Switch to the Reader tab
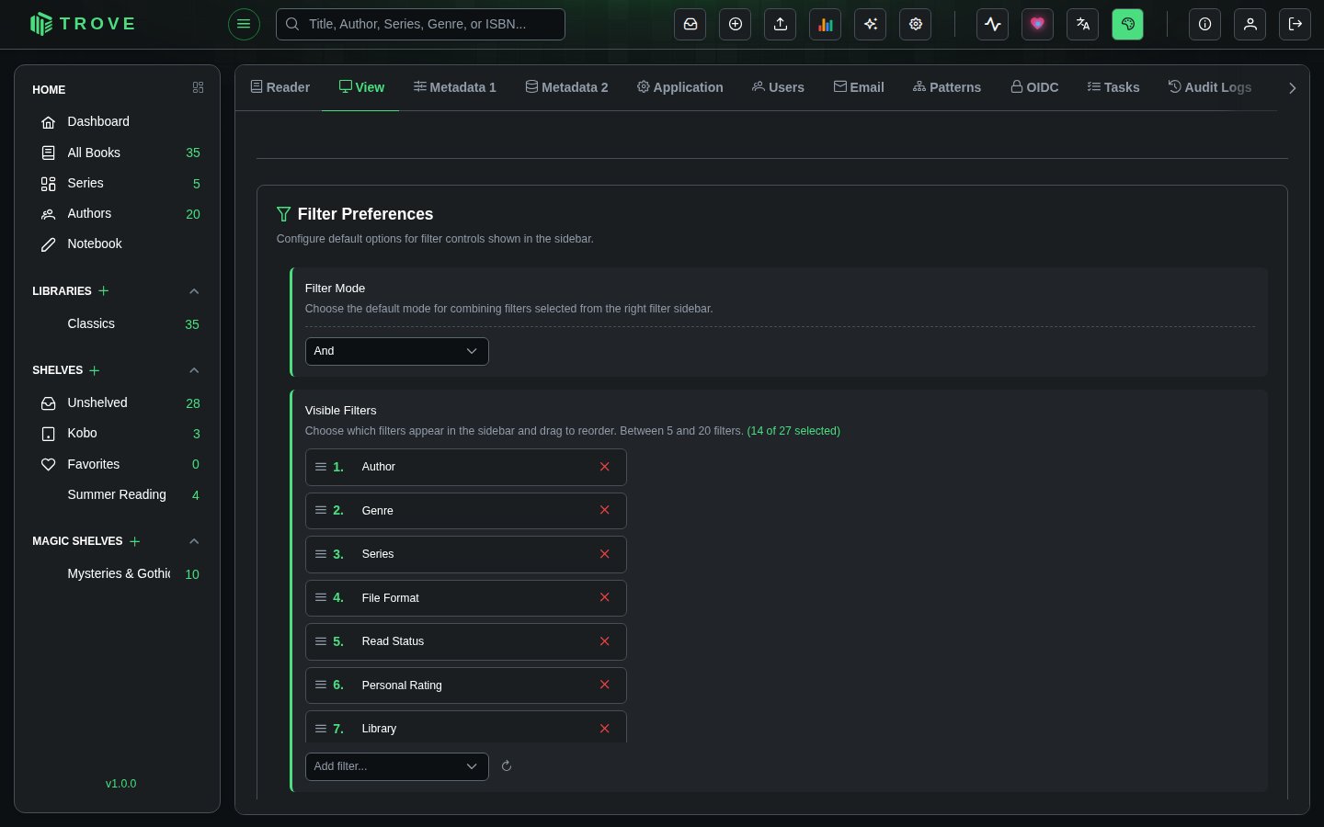This screenshot has height=827, width=1324. [x=280, y=87]
